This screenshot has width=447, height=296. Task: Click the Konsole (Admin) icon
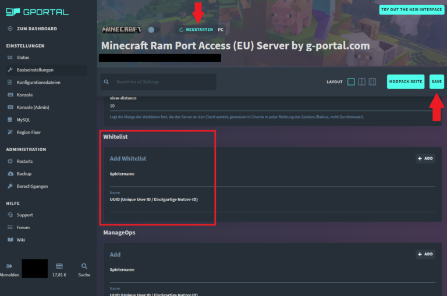click(10, 107)
